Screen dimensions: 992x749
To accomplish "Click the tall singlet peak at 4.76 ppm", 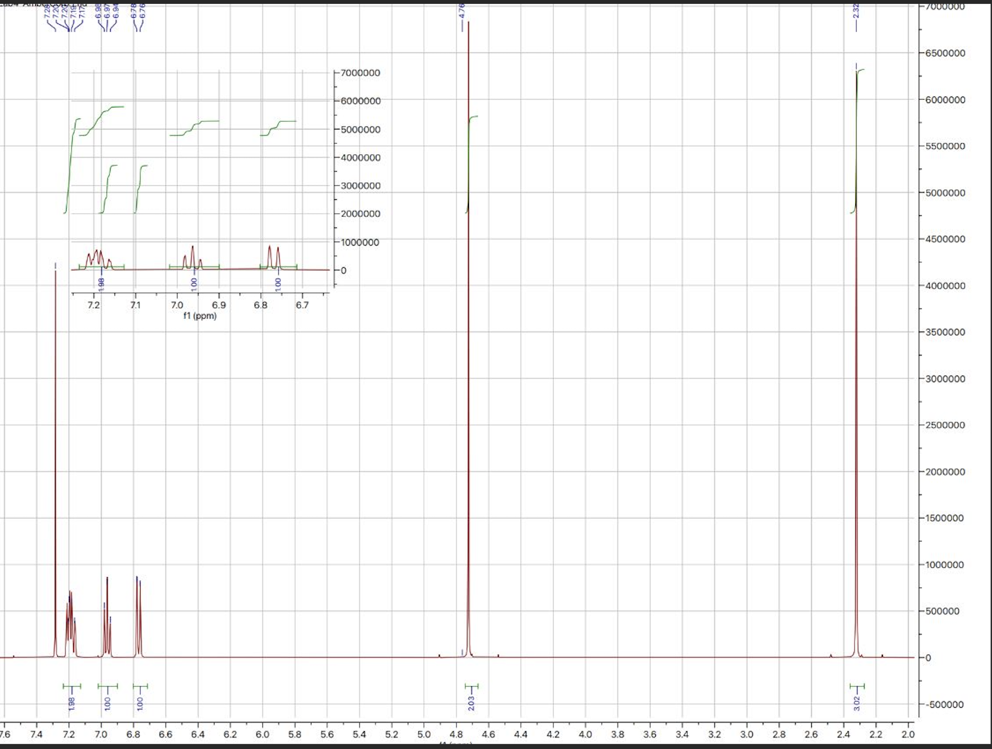I will pos(467,330).
